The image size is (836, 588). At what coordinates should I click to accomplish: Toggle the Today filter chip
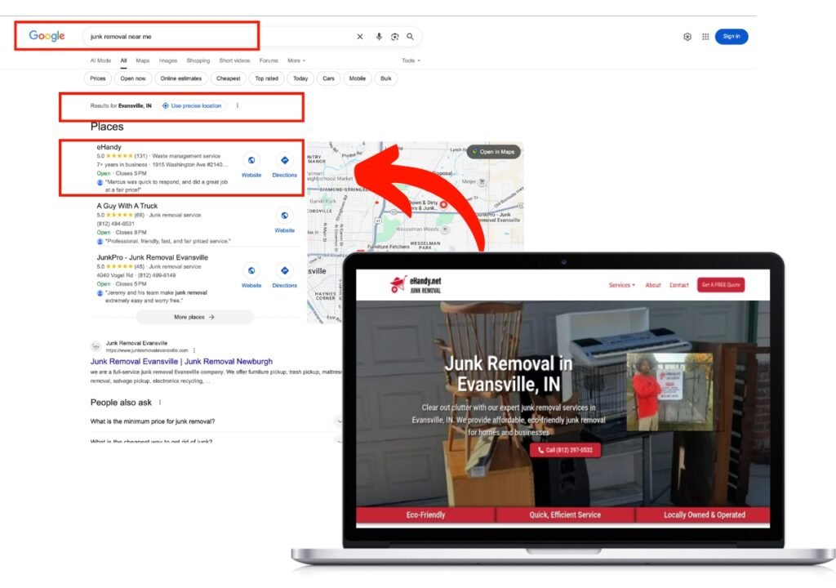pos(300,78)
